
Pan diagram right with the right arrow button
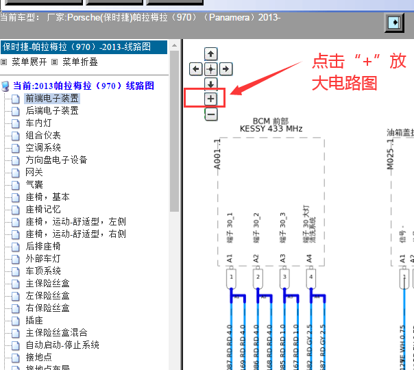click(226, 69)
